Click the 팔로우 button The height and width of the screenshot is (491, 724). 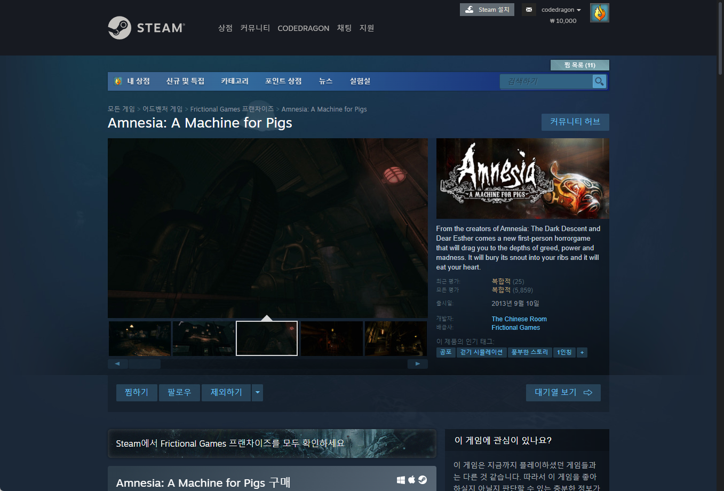click(179, 392)
